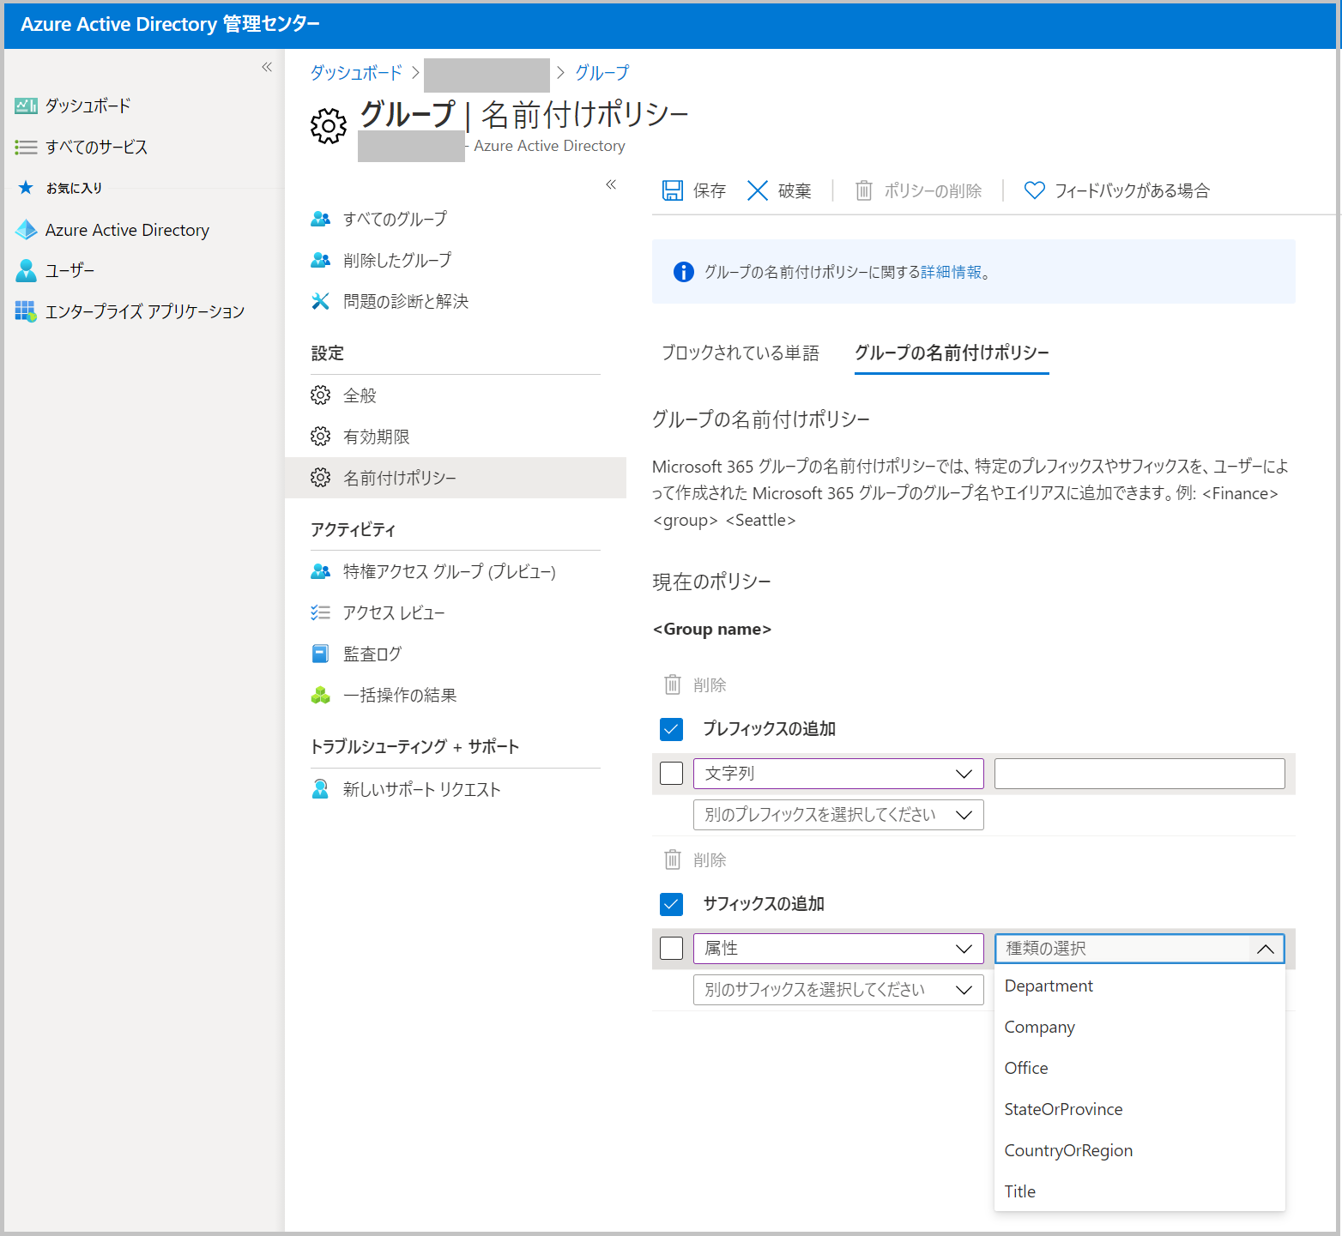This screenshot has width=1342, height=1236.
Task: Click the 保存 floppy disk icon
Action: point(673,190)
